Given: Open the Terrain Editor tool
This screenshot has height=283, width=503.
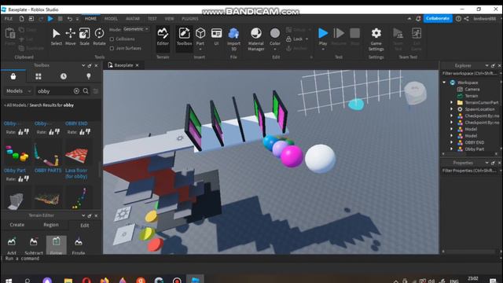Looking at the screenshot, I should pos(163,37).
